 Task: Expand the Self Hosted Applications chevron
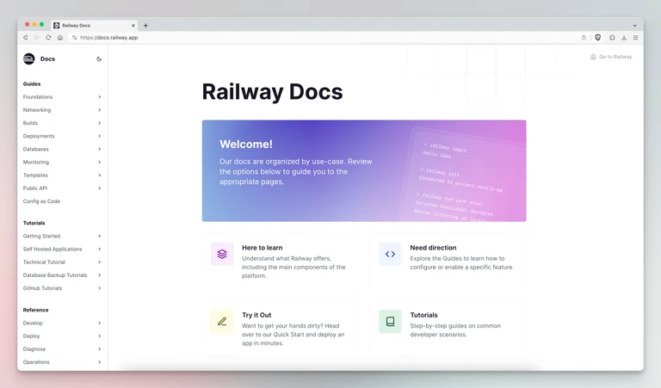100,249
